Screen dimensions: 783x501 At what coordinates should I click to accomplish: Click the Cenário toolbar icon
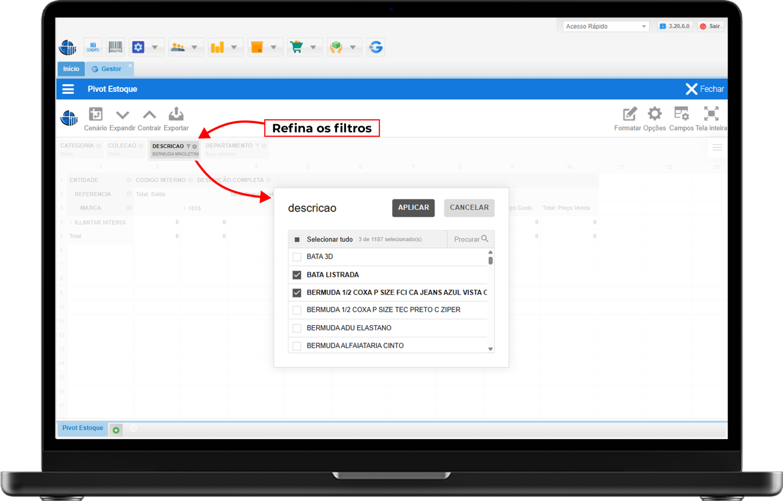point(96,115)
